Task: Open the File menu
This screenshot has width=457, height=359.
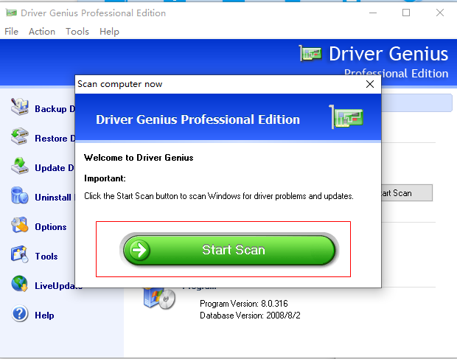Action: [x=11, y=32]
